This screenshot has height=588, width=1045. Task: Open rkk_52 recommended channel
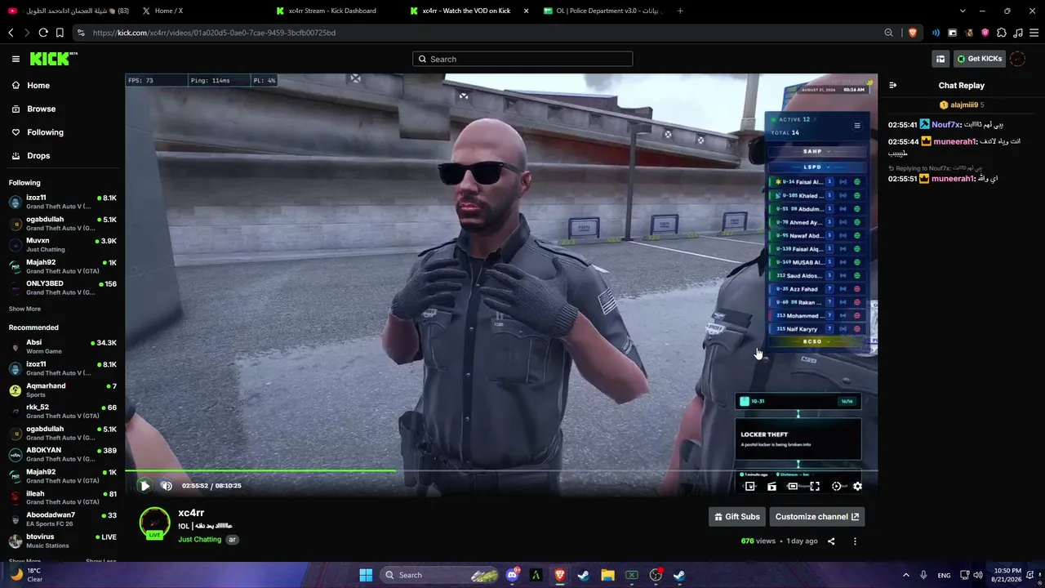63,411
